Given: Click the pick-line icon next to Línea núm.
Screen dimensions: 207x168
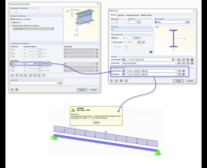Looking at the screenshot, I should pos(139,22).
